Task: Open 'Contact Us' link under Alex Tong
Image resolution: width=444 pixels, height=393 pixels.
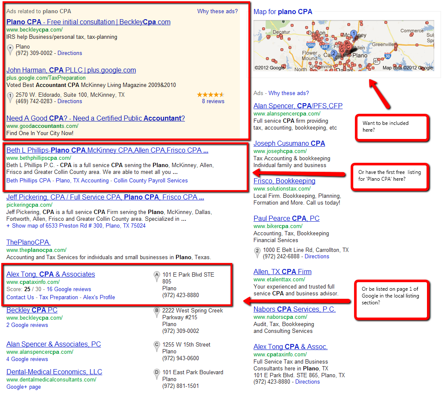Action: (20, 297)
